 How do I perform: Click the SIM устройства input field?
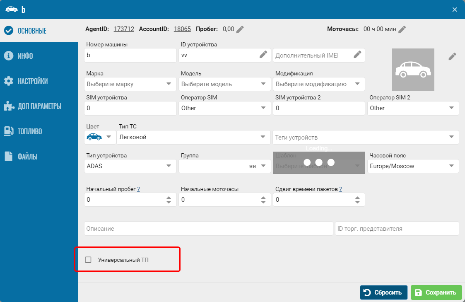[x=130, y=108]
